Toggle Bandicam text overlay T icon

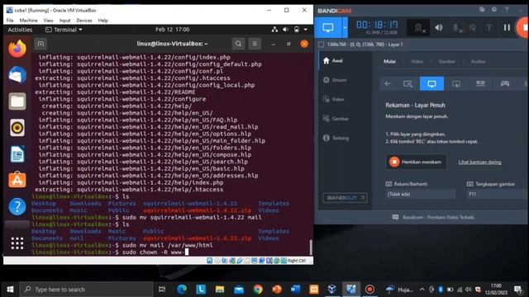[489, 28]
